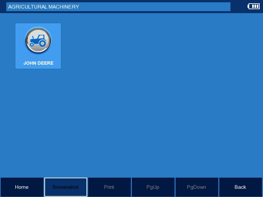Go to previous page with PgUp

click(153, 187)
